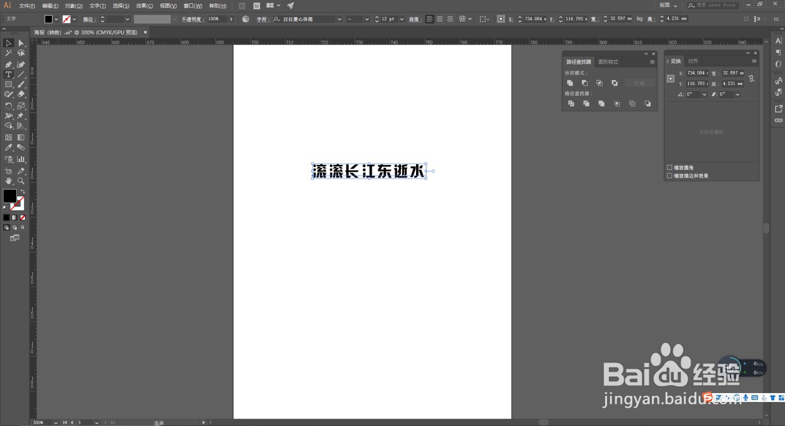Open the font style dropdown
The image size is (785, 426).
tap(366, 19)
